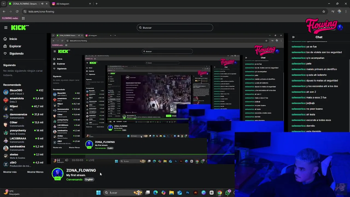
Task: Pause the stream in the video player
Action: point(59,160)
